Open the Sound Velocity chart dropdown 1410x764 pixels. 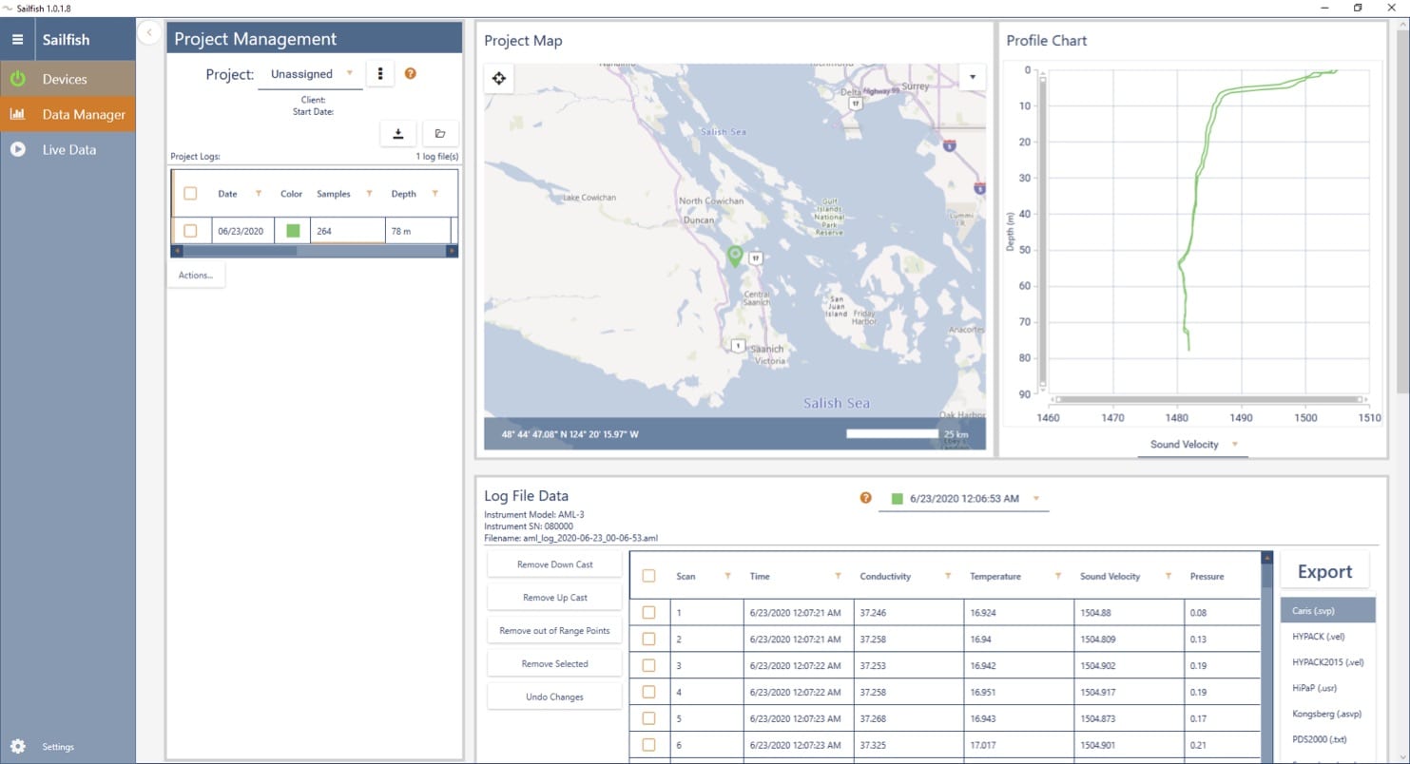point(1234,445)
